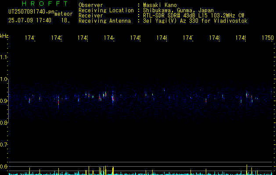Image resolution: width=276 pixels, height=175 pixels.
Task: Click the Receiving Location label
Action: point(106,10)
